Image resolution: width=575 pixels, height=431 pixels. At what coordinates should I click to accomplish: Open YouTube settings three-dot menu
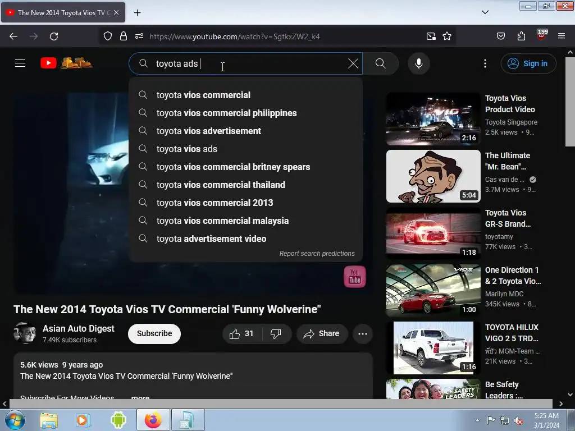click(485, 63)
